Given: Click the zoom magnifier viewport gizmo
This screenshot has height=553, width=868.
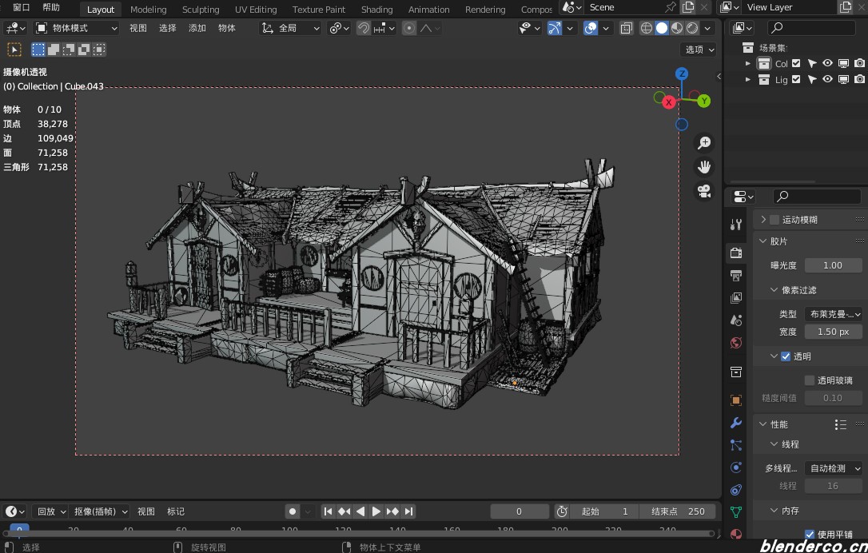Looking at the screenshot, I should click(x=704, y=143).
